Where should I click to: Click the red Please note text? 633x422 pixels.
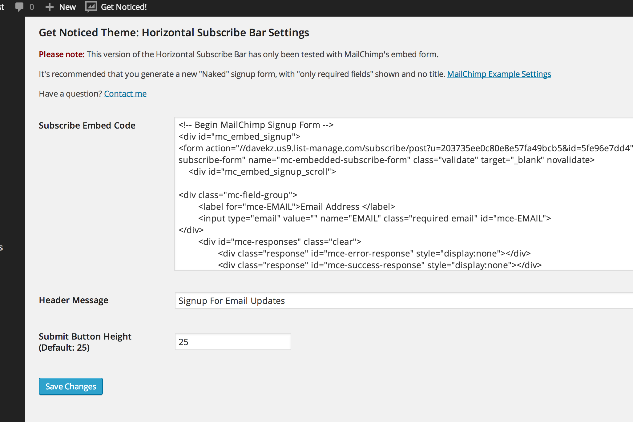point(61,54)
